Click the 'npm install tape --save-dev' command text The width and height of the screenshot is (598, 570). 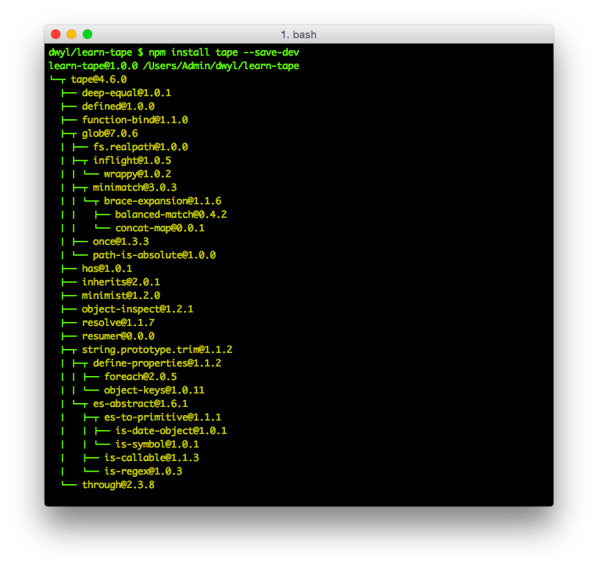pyautogui.click(x=224, y=52)
